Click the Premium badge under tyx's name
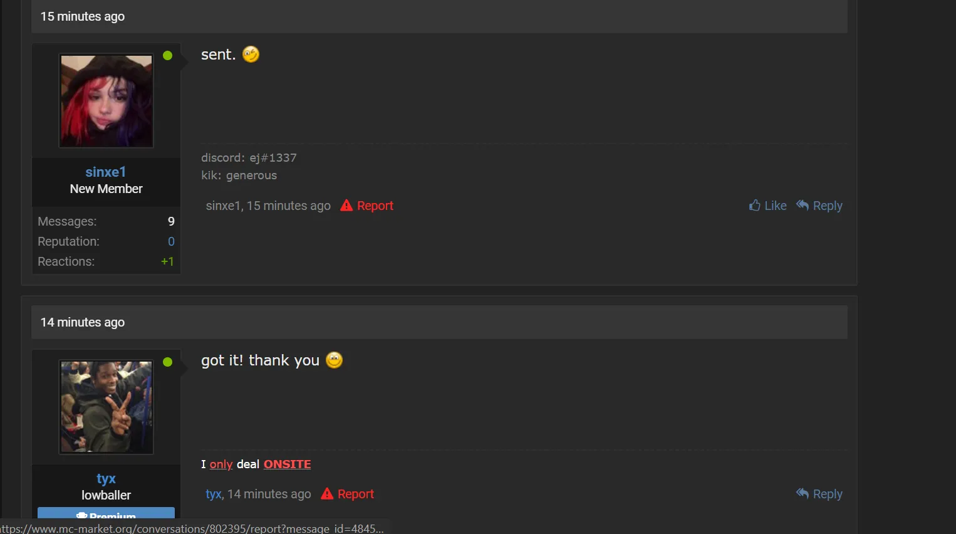 [106, 513]
